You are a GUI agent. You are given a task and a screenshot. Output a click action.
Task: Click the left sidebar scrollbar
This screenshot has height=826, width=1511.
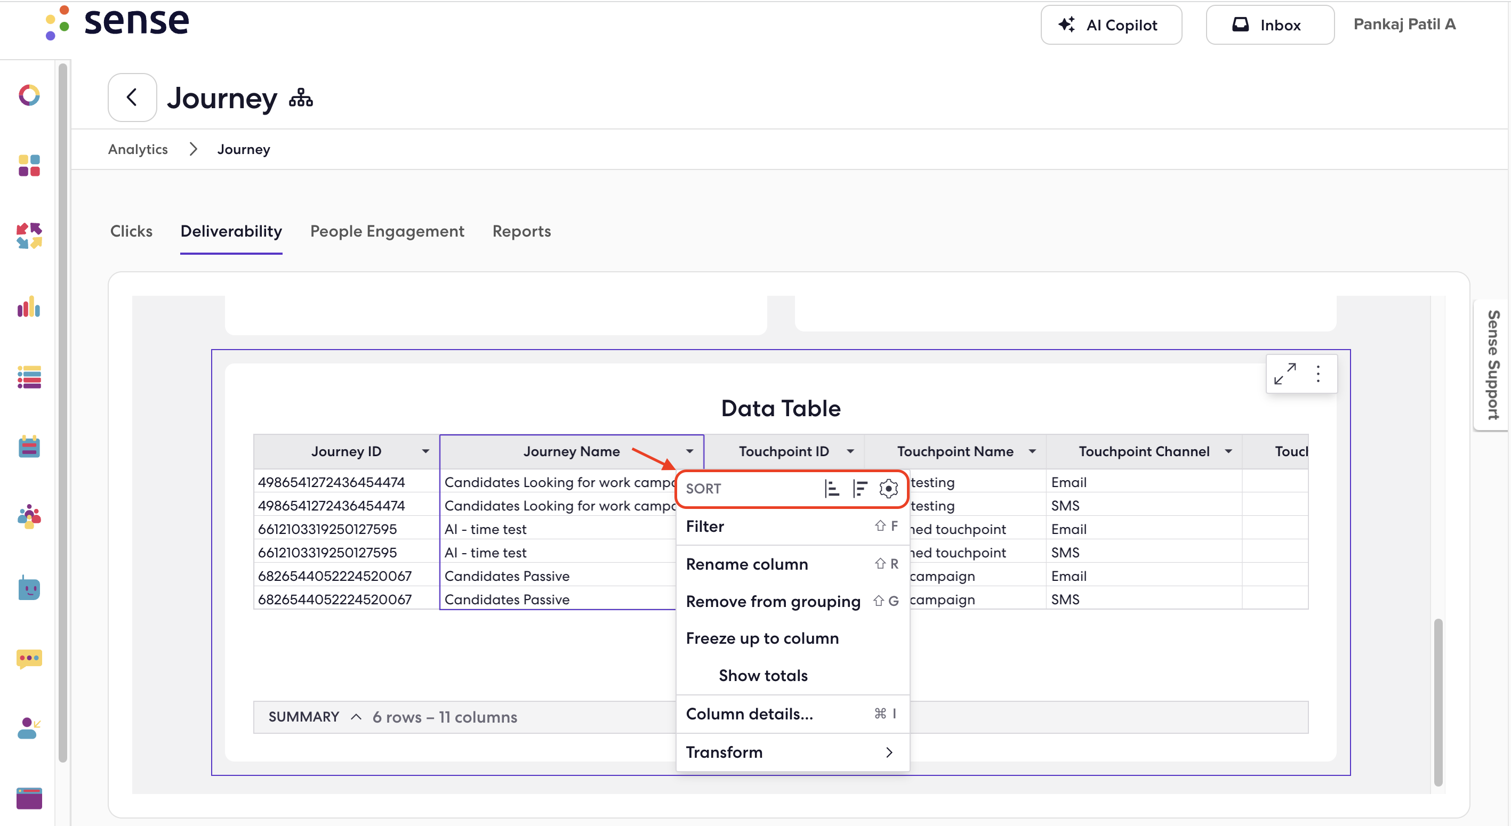point(63,412)
